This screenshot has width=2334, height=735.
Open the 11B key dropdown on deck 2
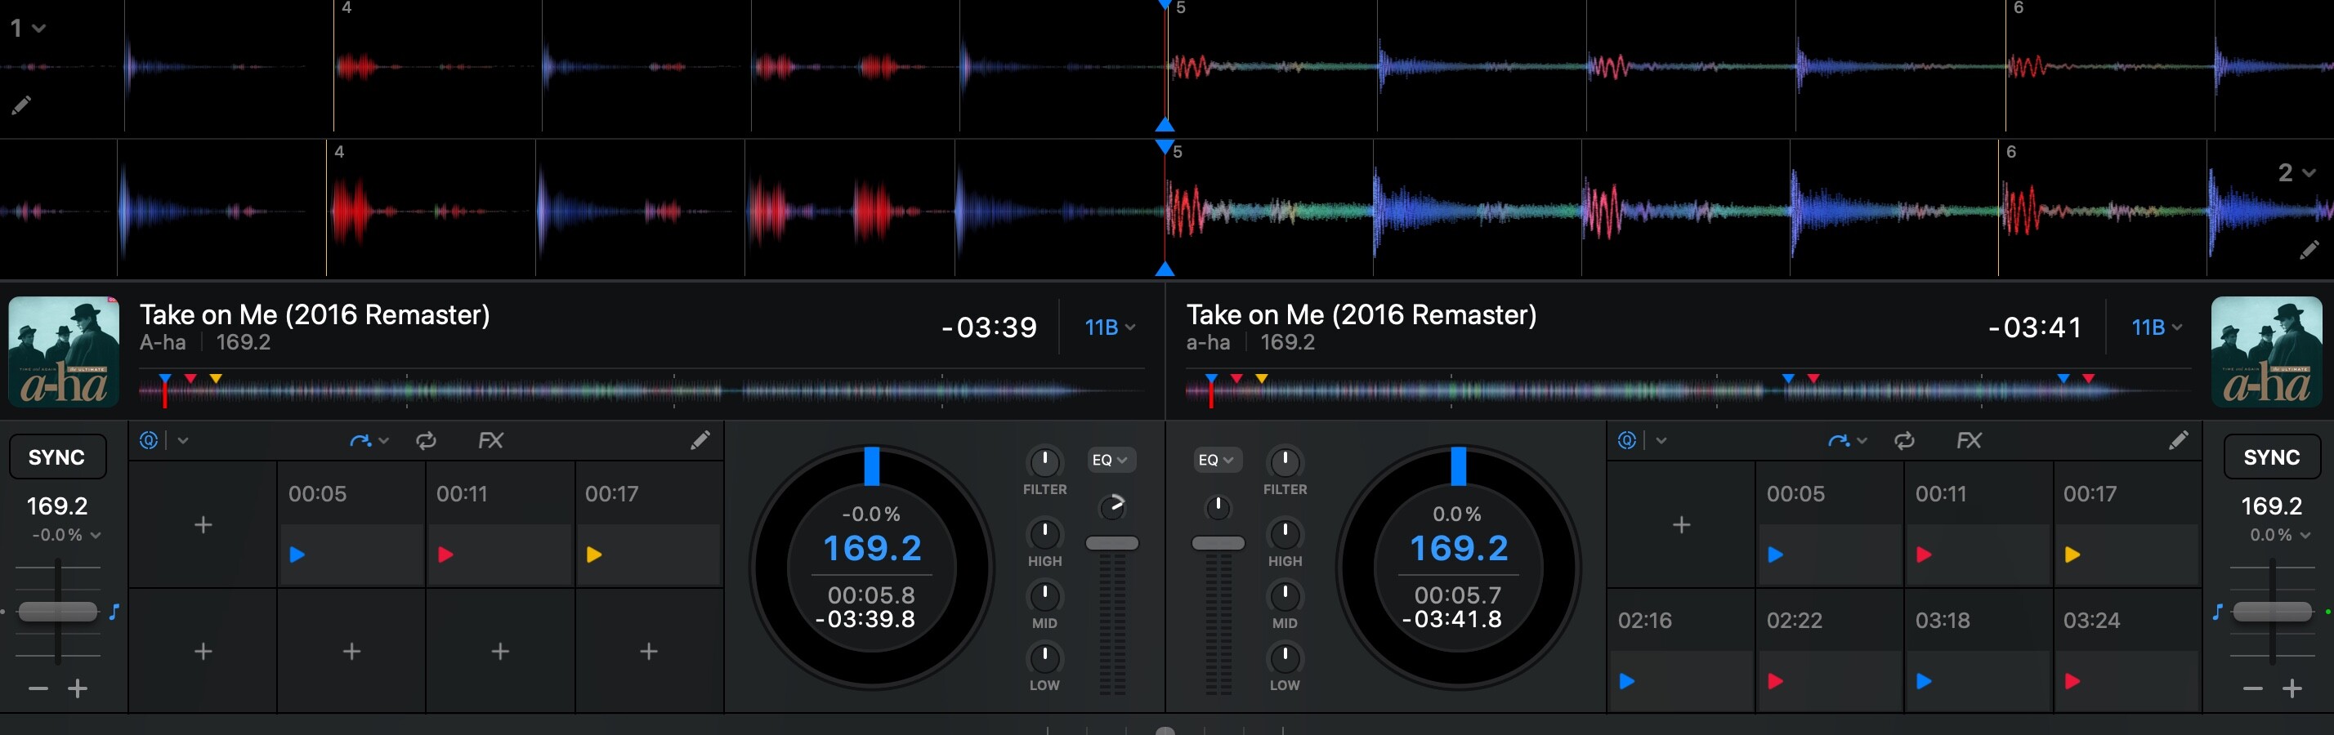point(2157,327)
